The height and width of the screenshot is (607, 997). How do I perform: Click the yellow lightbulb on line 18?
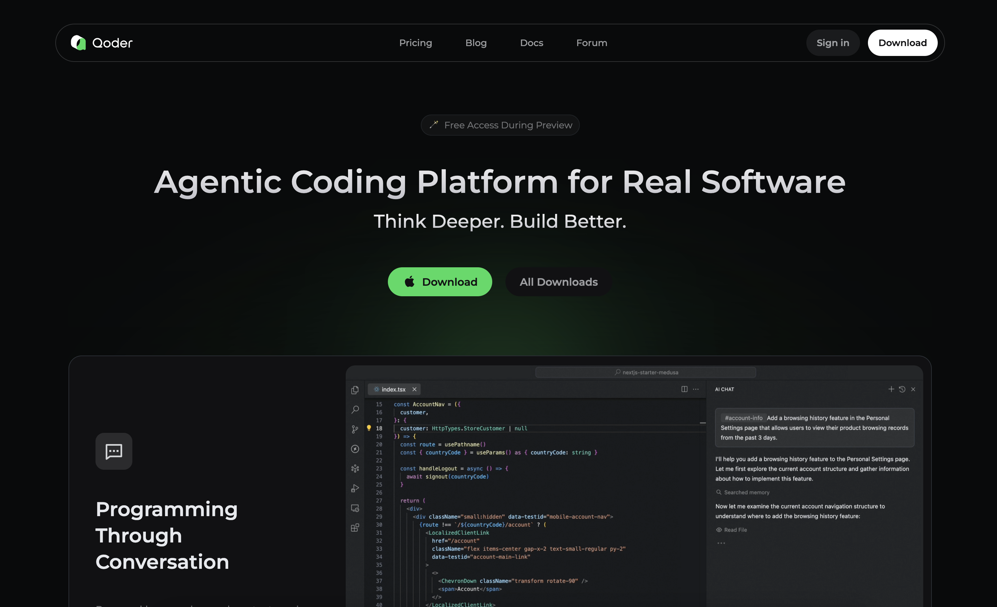point(369,428)
